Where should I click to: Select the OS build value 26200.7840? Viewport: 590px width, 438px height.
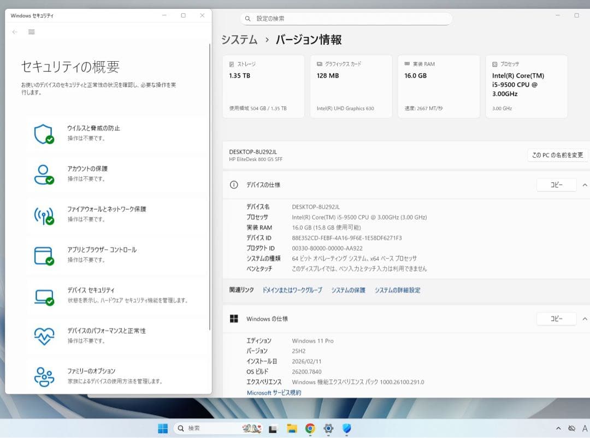point(306,372)
